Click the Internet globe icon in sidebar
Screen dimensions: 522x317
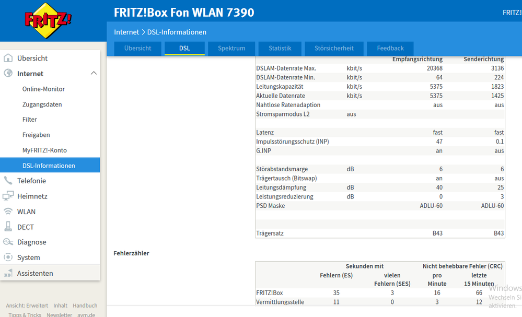tap(8, 73)
